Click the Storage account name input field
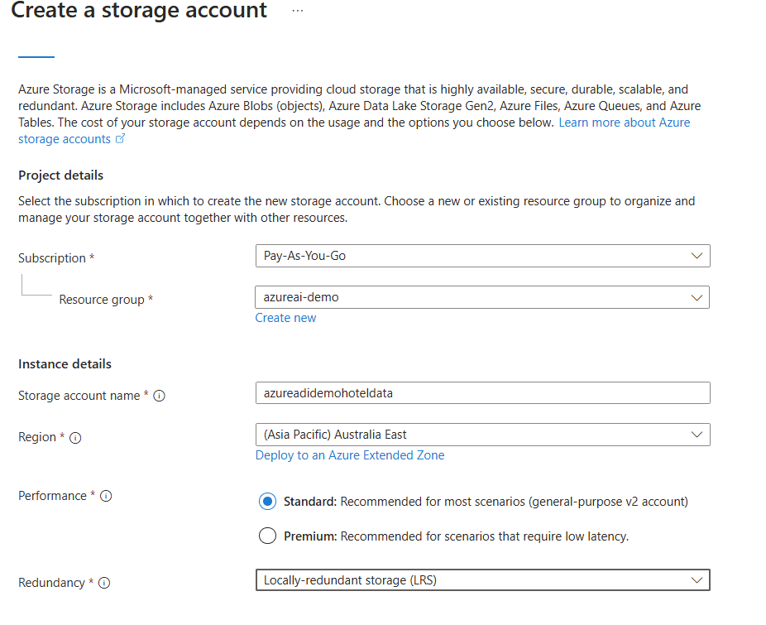The height and width of the screenshot is (625, 766). [x=482, y=393]
